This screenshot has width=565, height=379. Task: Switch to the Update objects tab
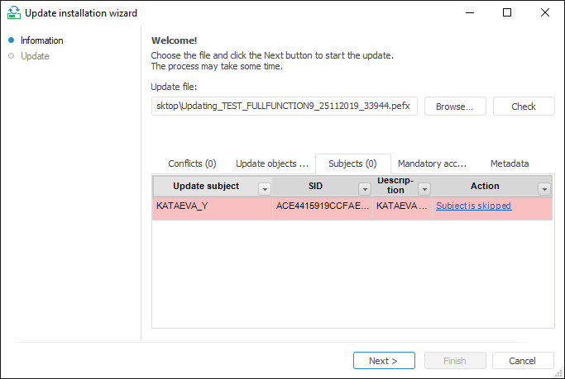click(x=271, y=163)
